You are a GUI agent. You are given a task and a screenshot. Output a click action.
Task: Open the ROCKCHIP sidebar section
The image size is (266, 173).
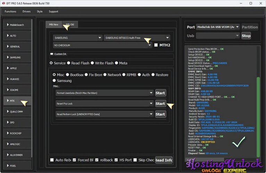coord(17,133)
